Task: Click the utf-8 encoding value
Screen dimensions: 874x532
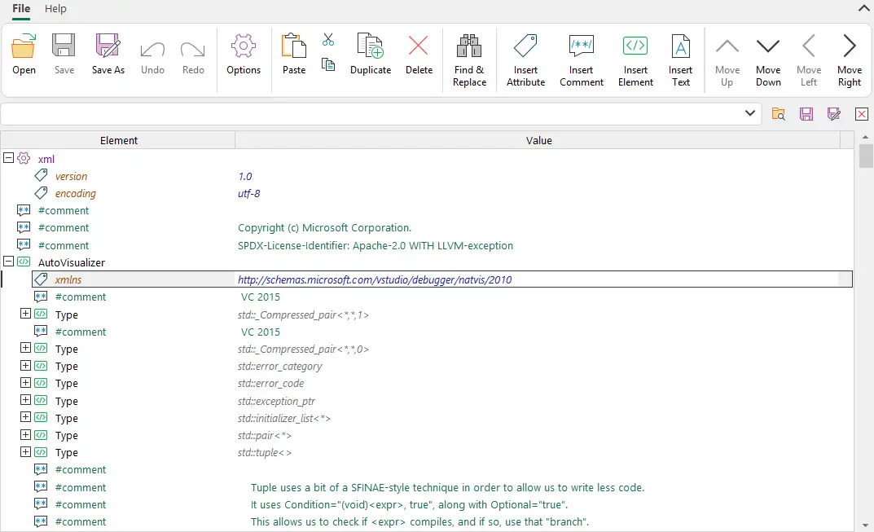Action: (248, 194)
